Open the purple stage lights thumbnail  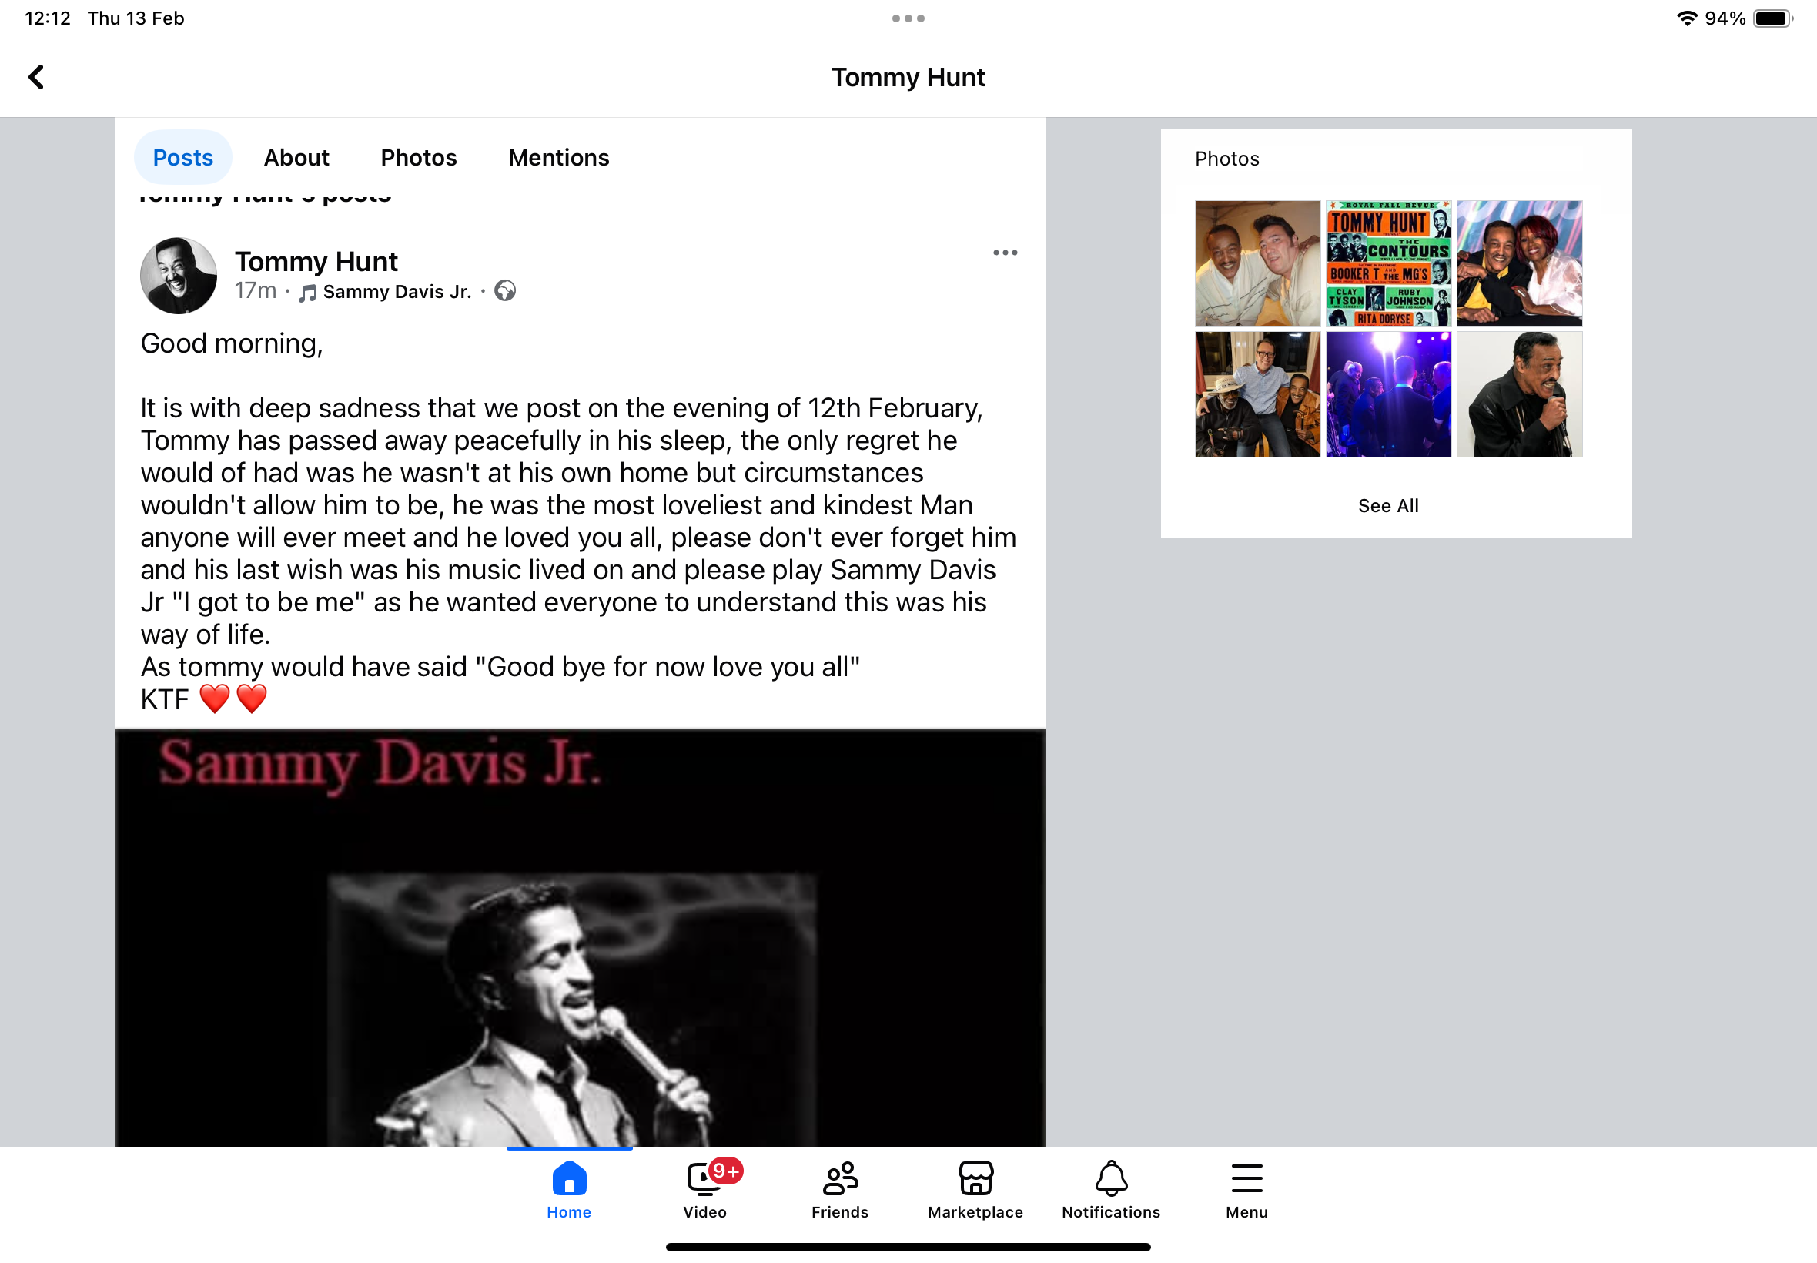click(x=1388, y=394)
